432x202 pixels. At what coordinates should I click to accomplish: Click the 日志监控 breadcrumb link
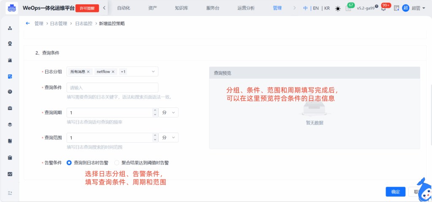pyautogui.click(x=84, y=24)
